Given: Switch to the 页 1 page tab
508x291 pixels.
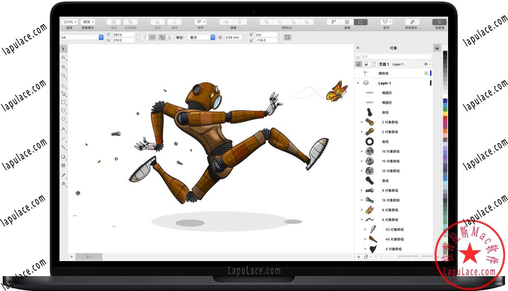Looking at the screenshot, I should tap(89, 256).
